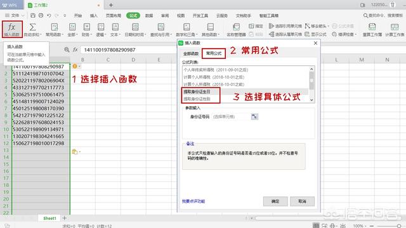This screenshot has height=228, width=406.
Task: Click the 移去箭头 tool
Action: pos(317,26)
